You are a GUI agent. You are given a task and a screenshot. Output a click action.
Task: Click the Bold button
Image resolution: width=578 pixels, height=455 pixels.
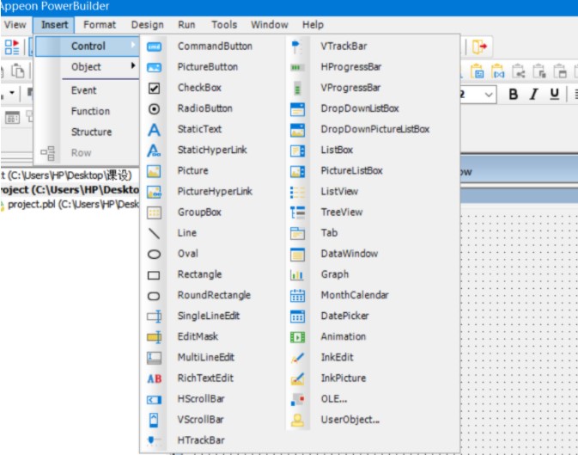(513, 94)
